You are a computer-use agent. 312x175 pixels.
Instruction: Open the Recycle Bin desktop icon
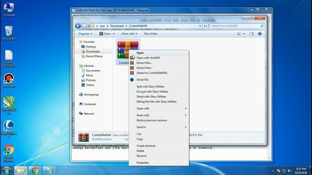click(x=9, y=33)
